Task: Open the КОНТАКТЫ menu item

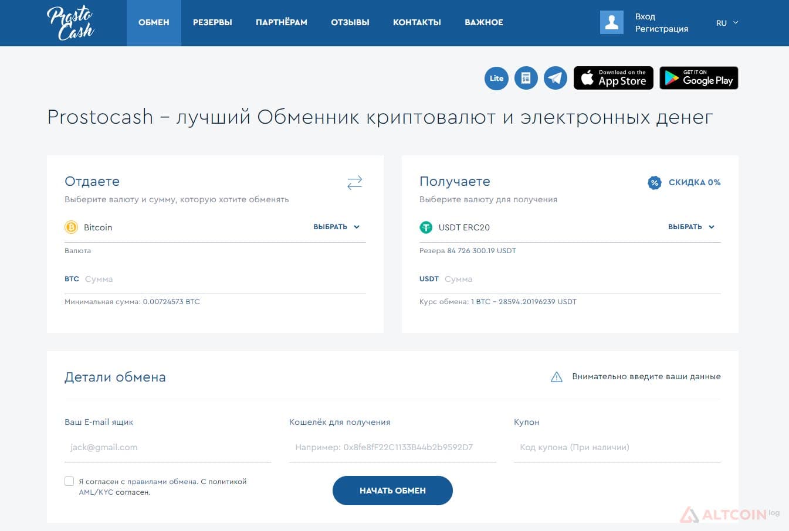Action: tap(417, 23)
